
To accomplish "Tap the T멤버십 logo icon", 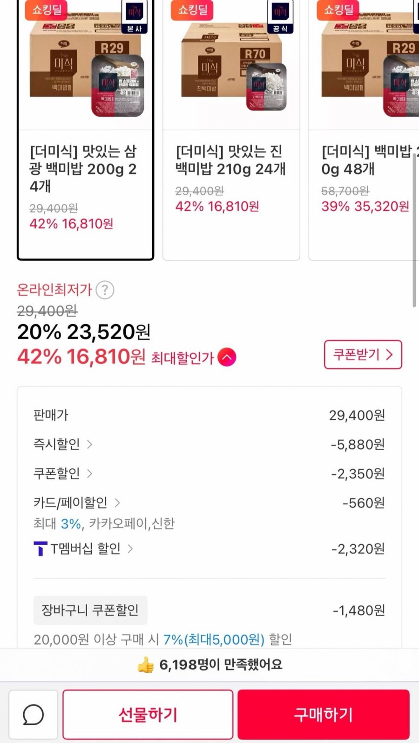I will [41, 549].
